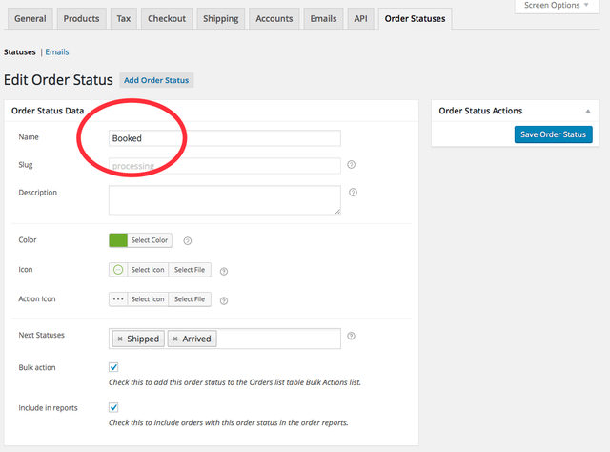Click Select File in Action Icon row

coord(190,299)
